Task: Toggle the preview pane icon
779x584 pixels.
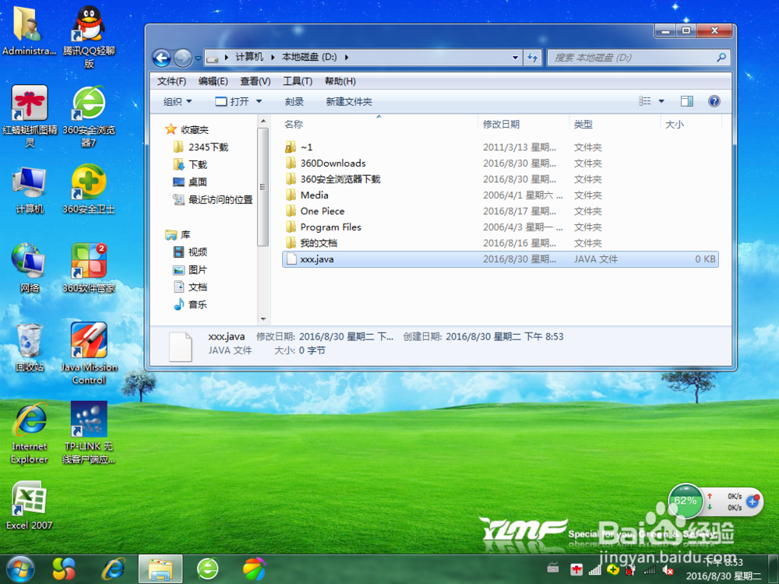Action: [687, 101]
